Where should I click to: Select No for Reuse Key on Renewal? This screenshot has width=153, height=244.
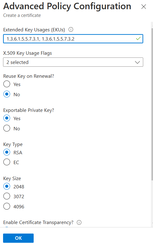7,94
